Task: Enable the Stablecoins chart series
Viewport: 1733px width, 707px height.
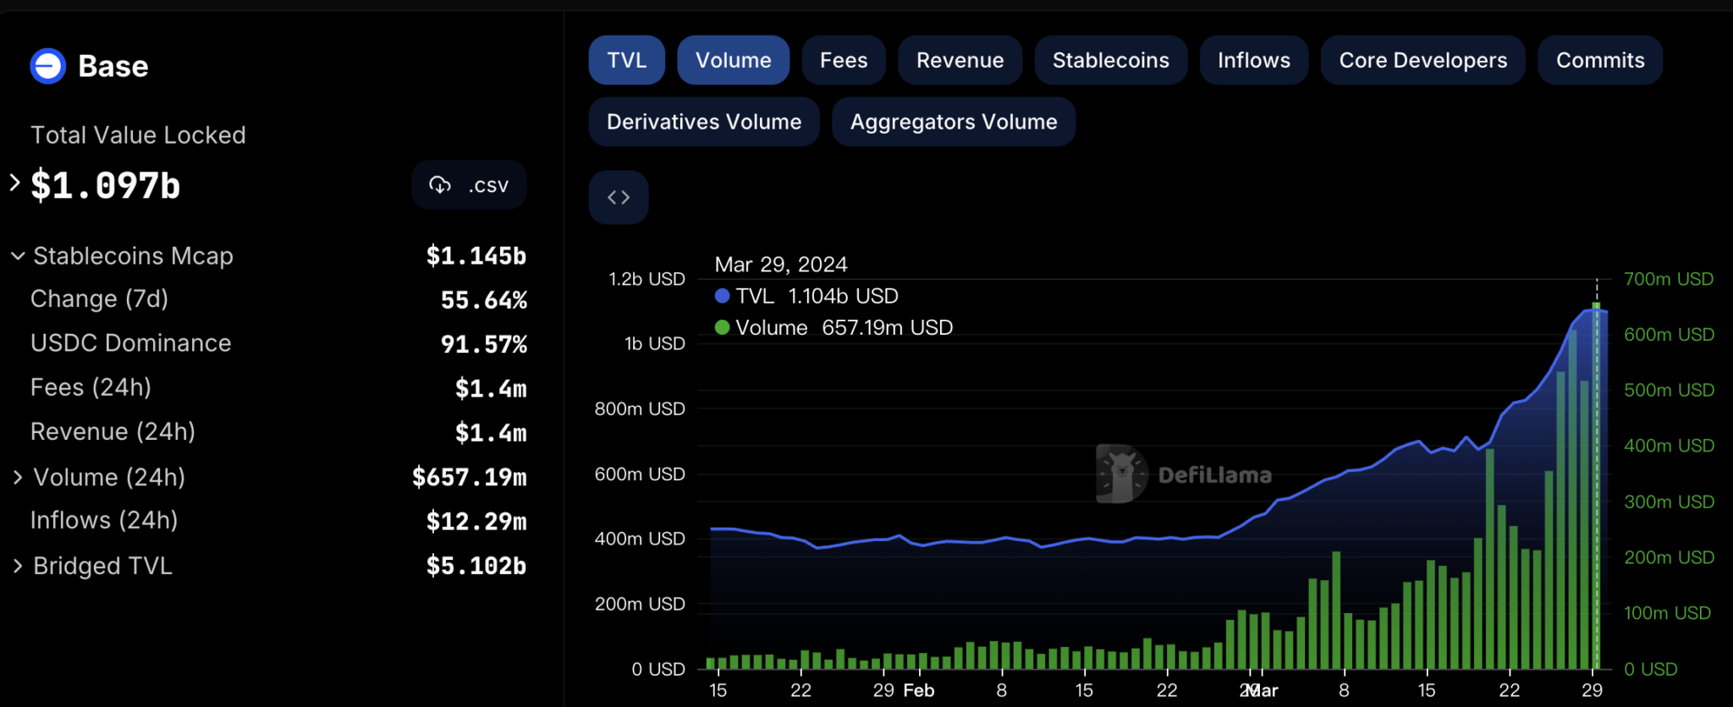Action: pos(1111,60)
